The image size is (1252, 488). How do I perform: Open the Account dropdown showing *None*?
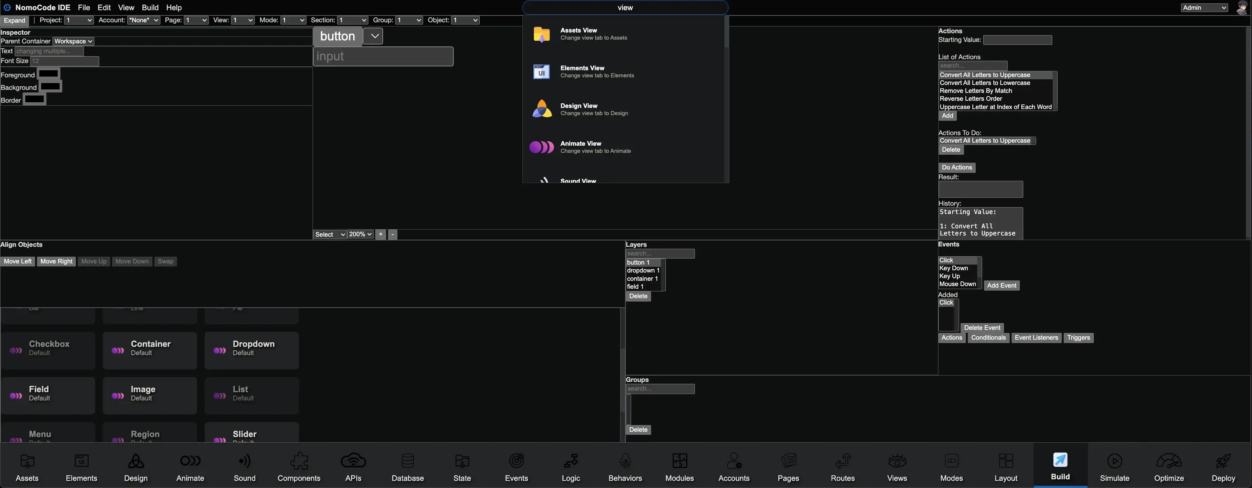coord(143,20)
